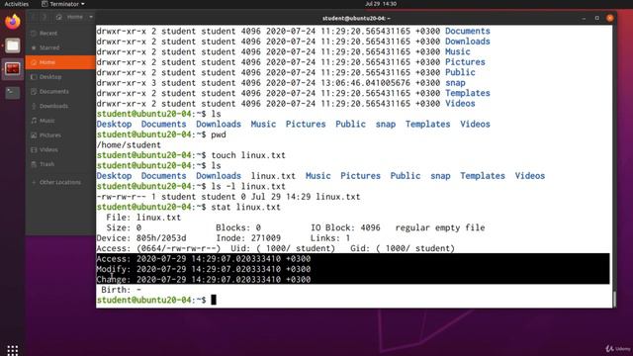Select the red Terminator icon in the dock
This screenshot has width=633, height=356.
13,69
